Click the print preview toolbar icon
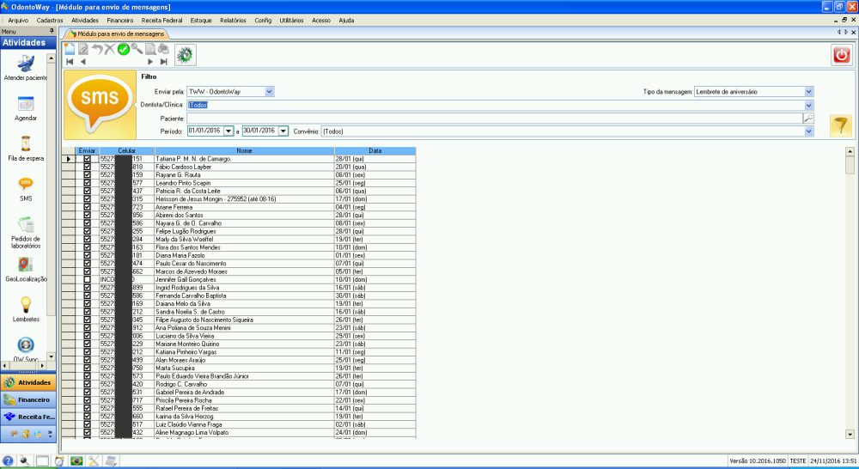The width and height of the screenshot is (859, 469). click(x=150, y=49)
